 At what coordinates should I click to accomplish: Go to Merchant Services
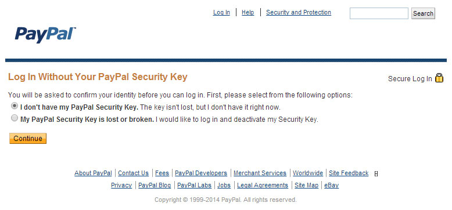pos(260,173)
